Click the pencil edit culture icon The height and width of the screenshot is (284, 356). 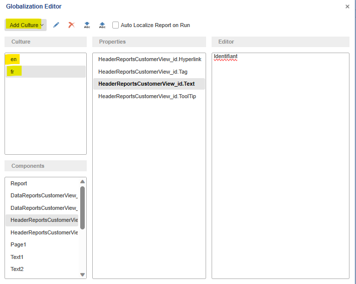tap(56, 25)
